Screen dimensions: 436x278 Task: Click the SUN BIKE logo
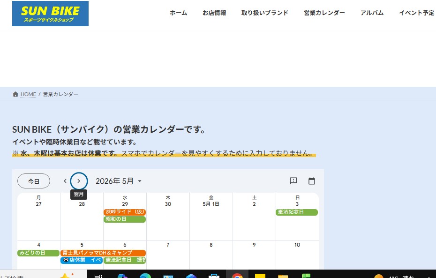pyautogui.click(x=50, y=14)
